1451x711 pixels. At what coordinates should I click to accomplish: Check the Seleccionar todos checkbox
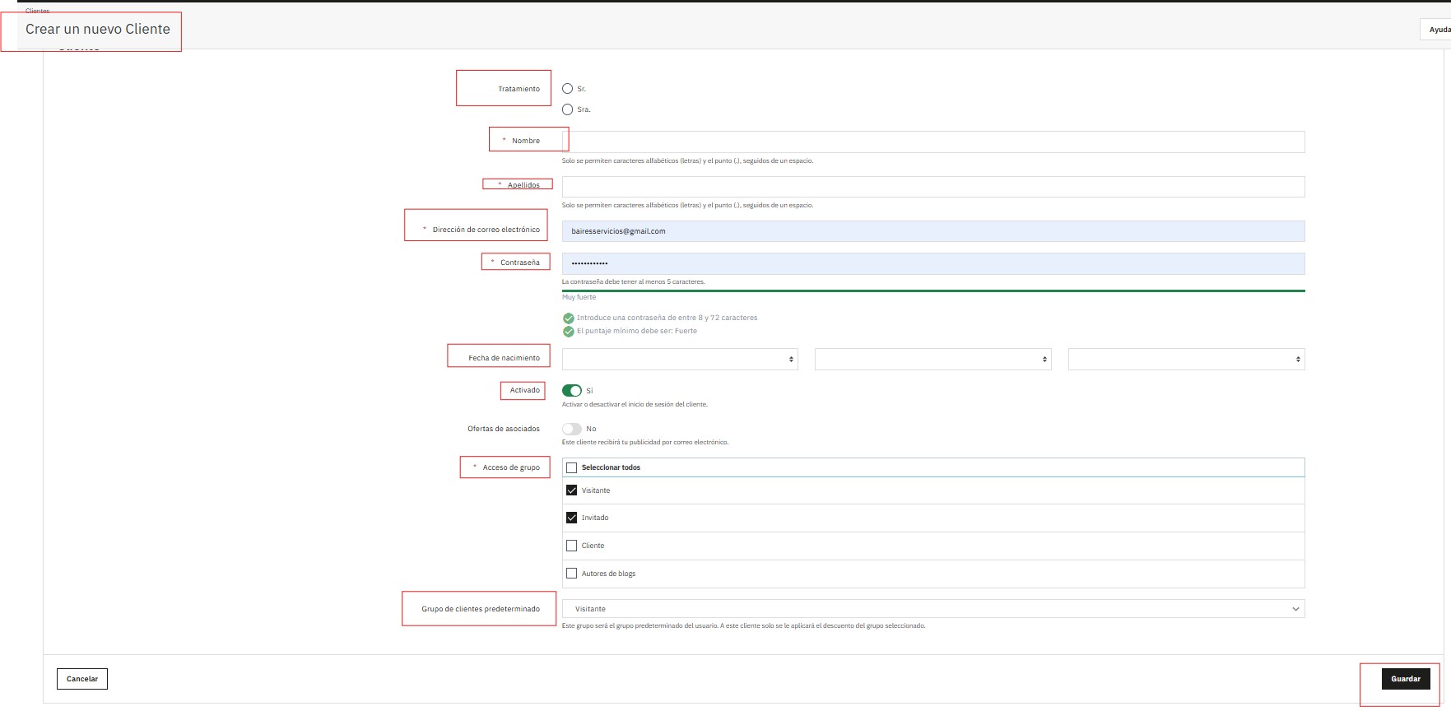click(572, 467)
